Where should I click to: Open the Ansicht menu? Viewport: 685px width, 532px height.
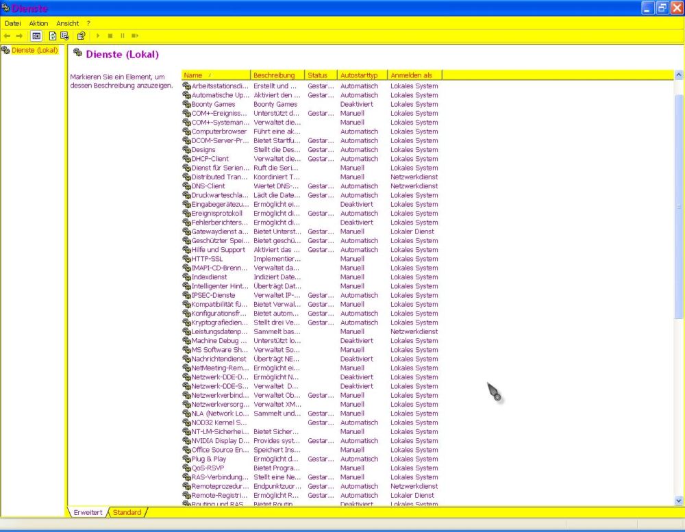click(68, 23)
